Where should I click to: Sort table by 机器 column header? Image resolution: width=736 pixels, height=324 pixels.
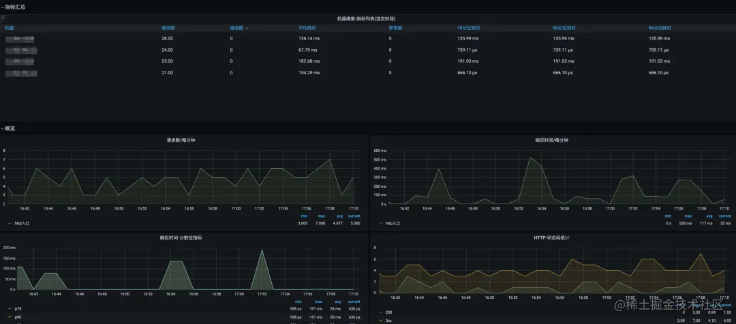(10, 28)
